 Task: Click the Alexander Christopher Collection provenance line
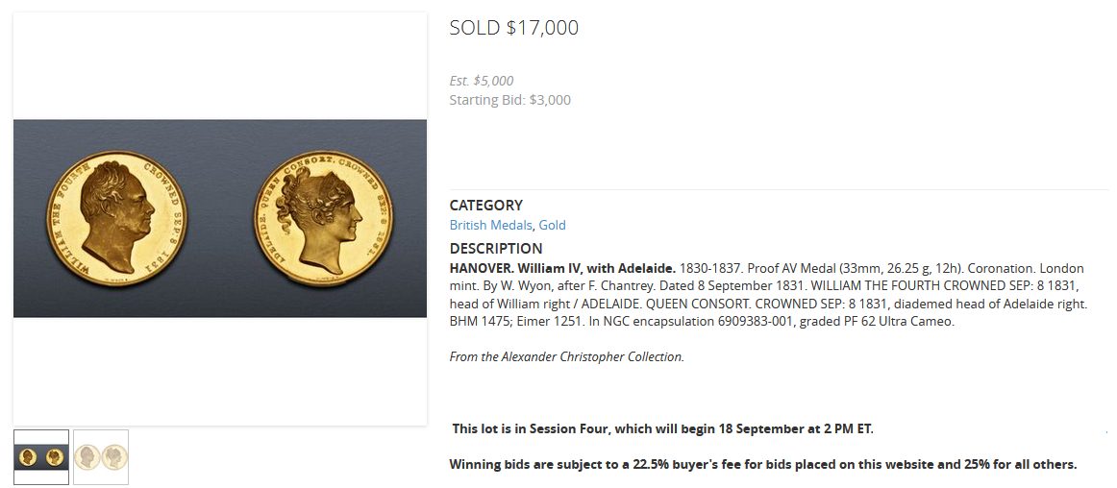[x=566, y=356]
